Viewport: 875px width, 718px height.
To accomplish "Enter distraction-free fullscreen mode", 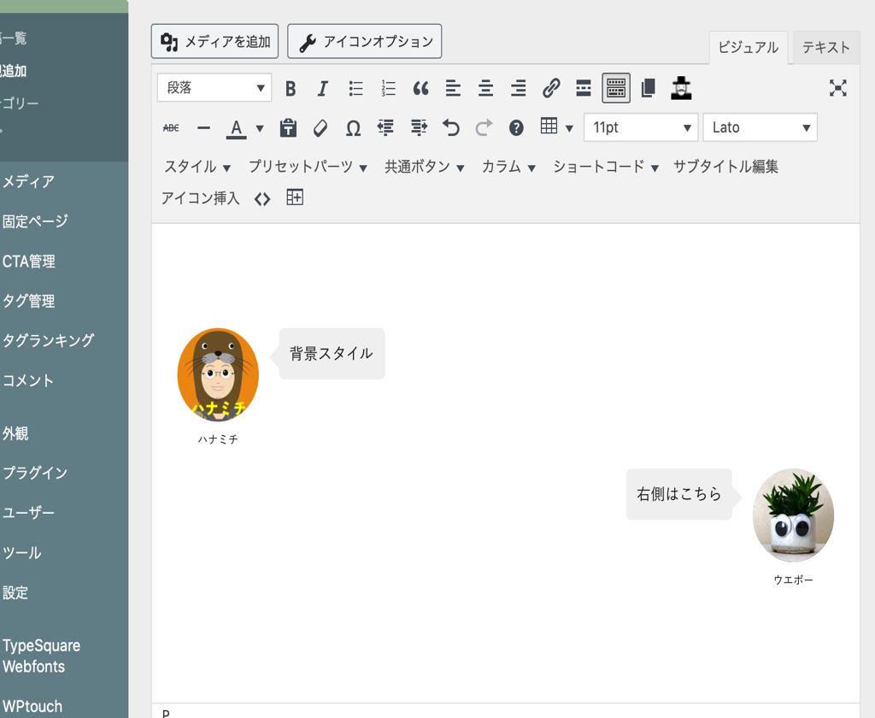I will [x=837, y=88].
